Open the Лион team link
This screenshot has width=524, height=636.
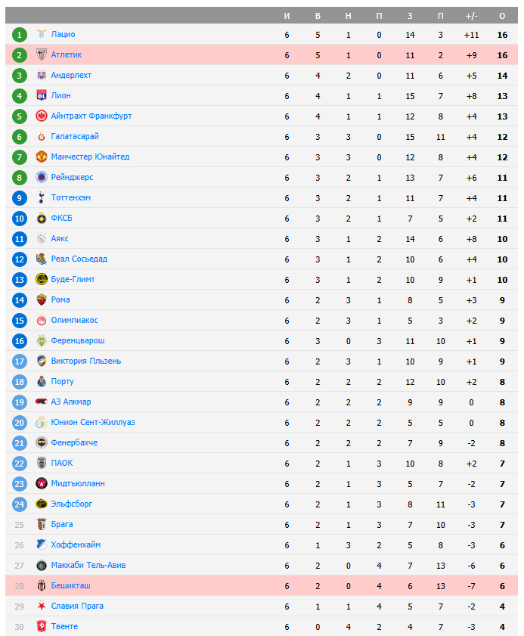coord(61,95)
